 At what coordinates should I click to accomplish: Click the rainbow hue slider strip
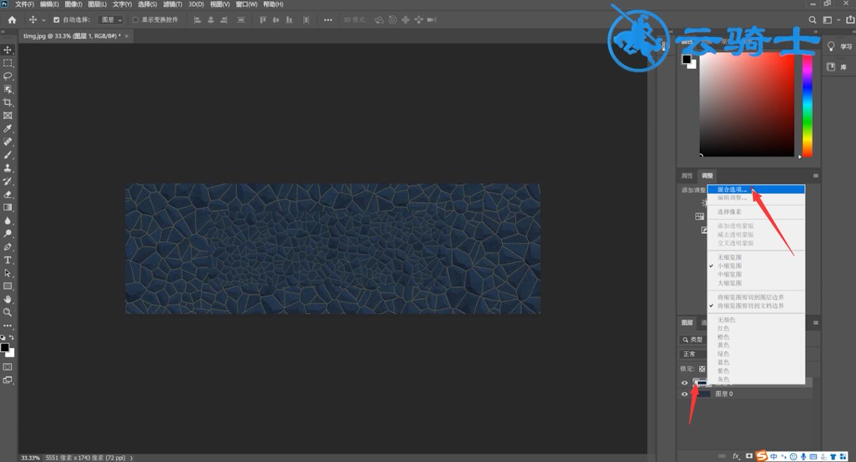tap(807, 105)
